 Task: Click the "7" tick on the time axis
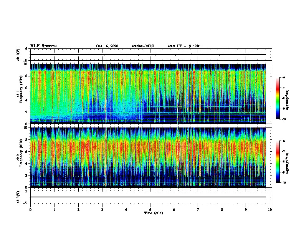point(198,210)
